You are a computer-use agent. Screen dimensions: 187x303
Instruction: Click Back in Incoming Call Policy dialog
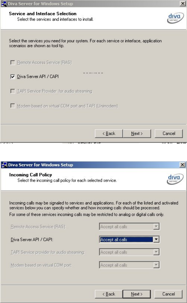[109, 294]
